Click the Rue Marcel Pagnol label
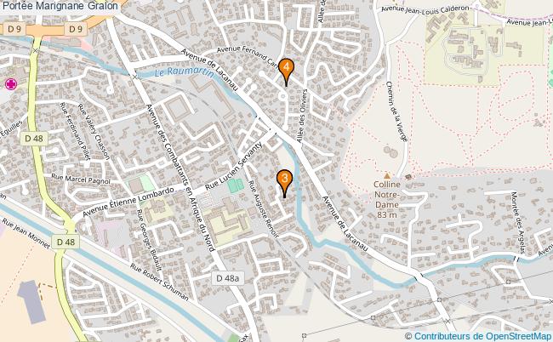553x342 pixels. point(81,179)
